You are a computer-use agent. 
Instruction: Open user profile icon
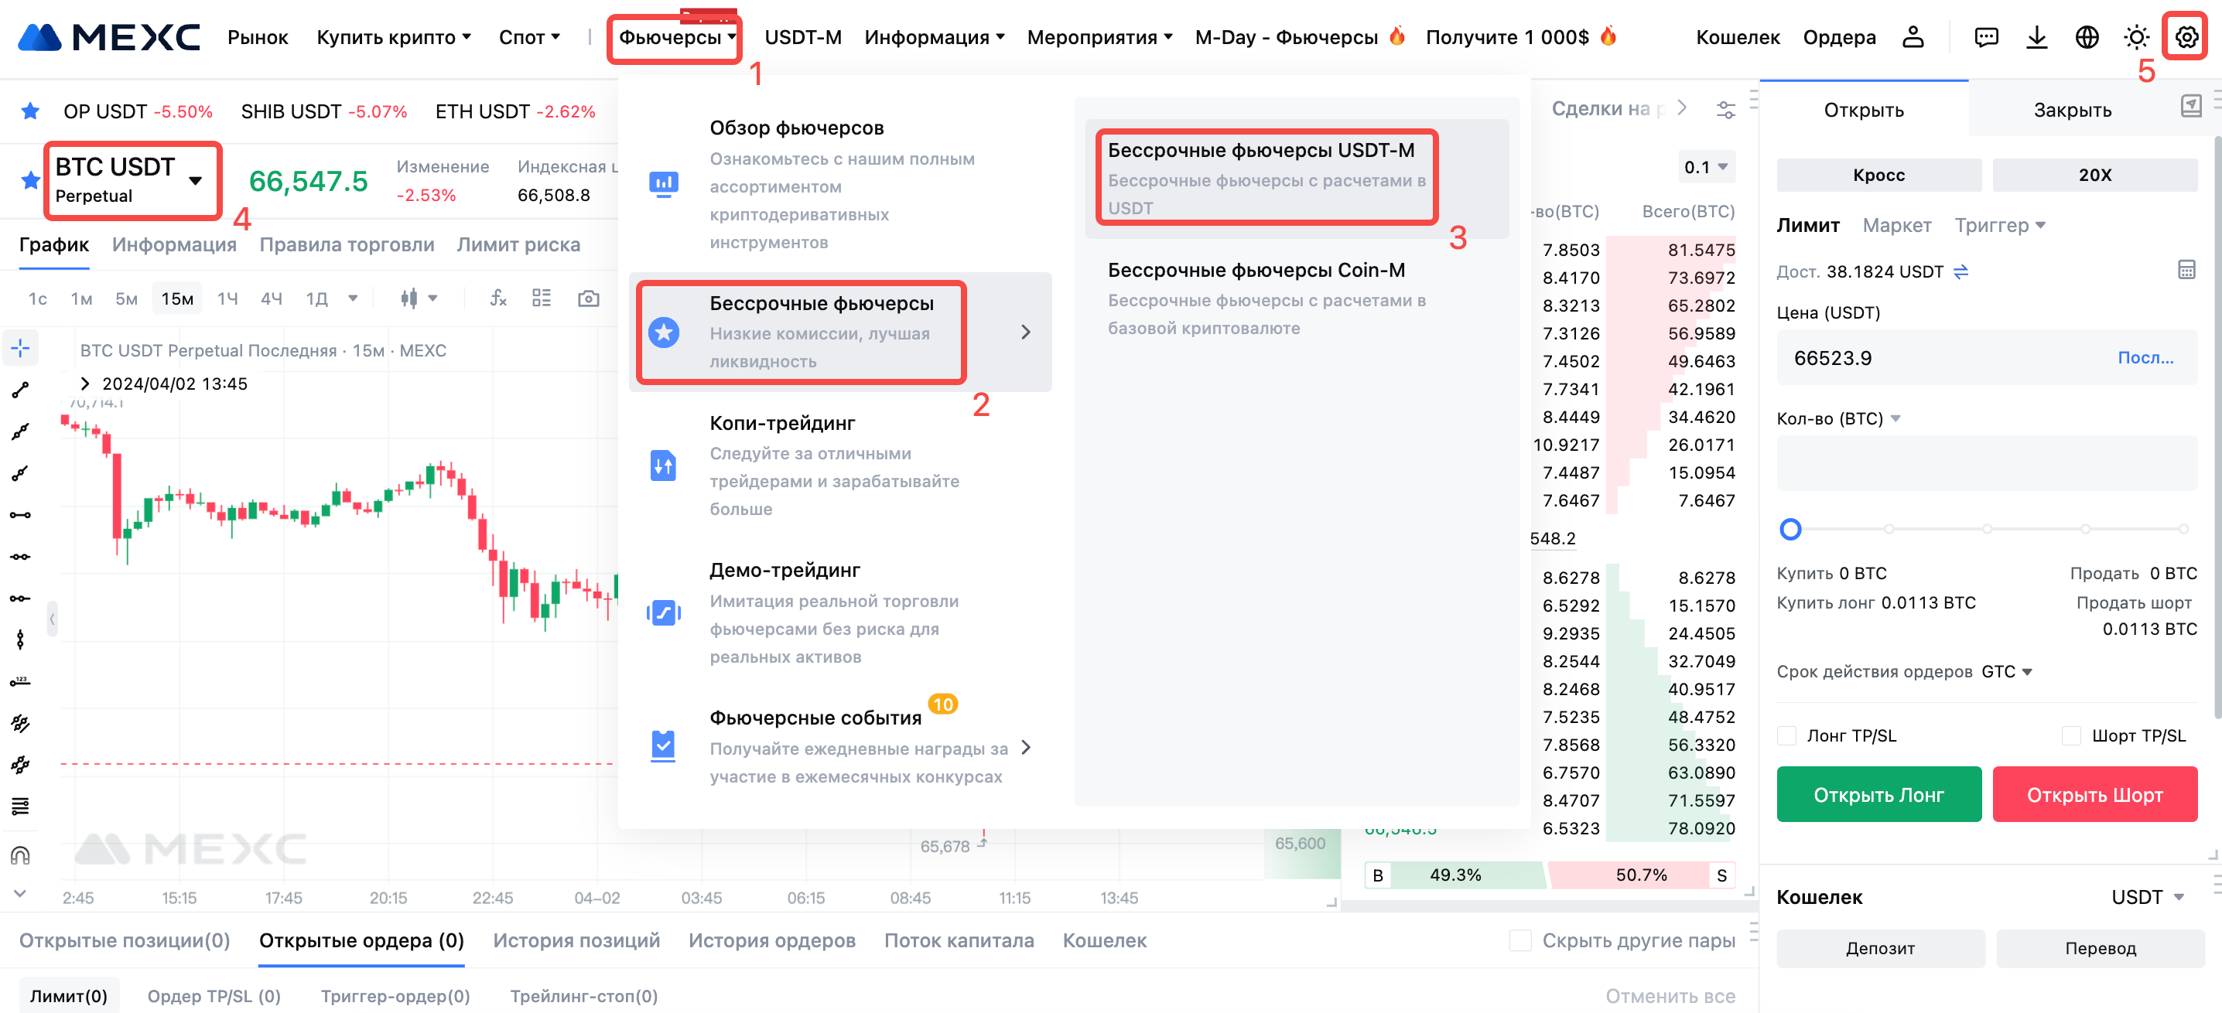point(1913,37)
